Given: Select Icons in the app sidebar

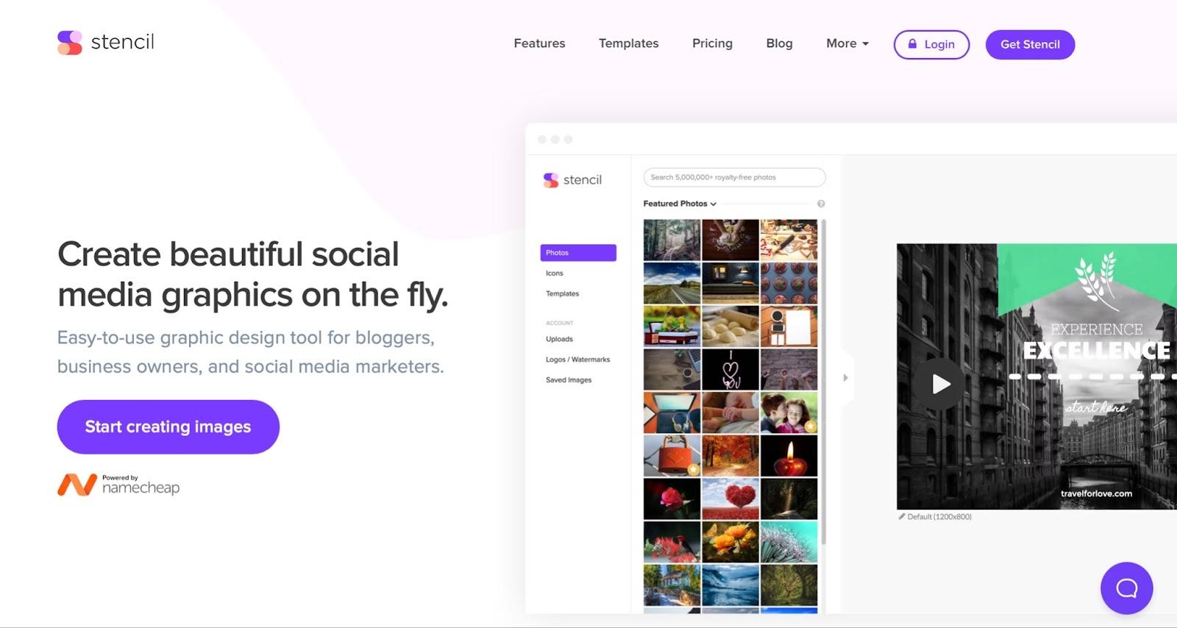Looking at the screenshot, I should (x=555, y=274).
